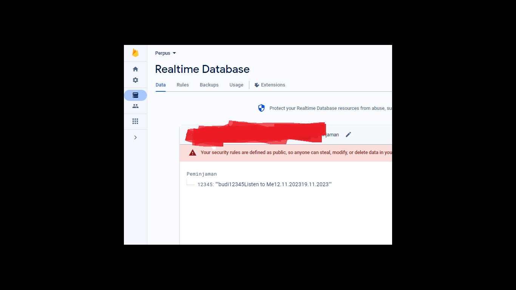
Task: Open project settings via the gear icon
Action: pyautogui.click(x=135, y=80)
